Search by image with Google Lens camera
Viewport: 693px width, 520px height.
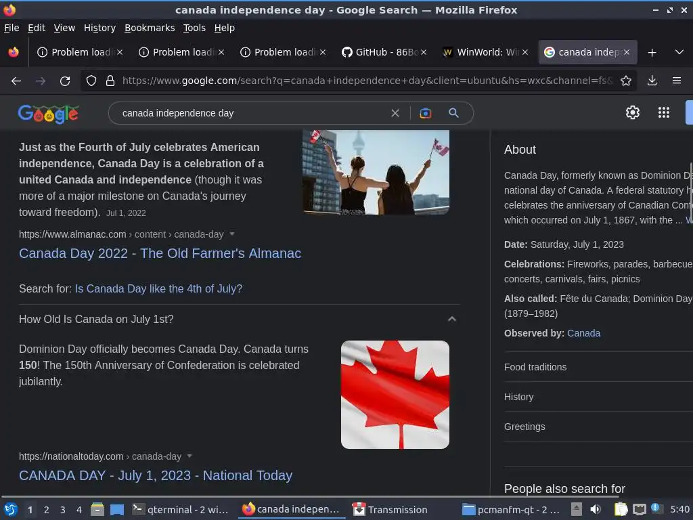(425, 113)
